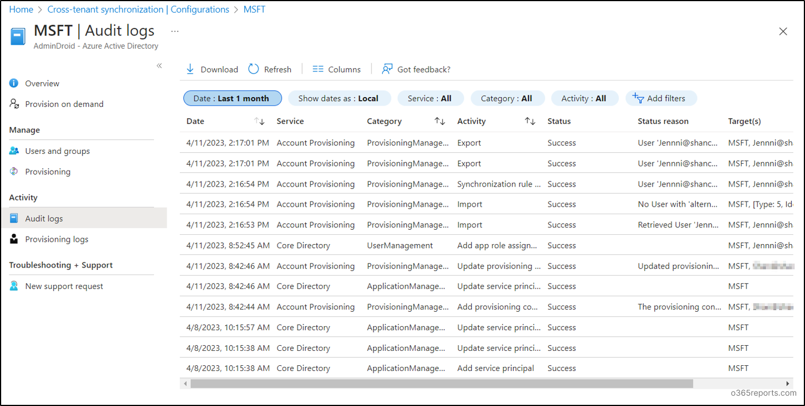Select the Add service principal audit row
The width and height of the screenshot is (805, 406).
[x=495, y=368]
